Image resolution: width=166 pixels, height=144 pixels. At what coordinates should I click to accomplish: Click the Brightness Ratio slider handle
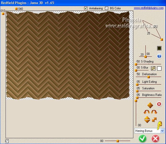(137, 98)
